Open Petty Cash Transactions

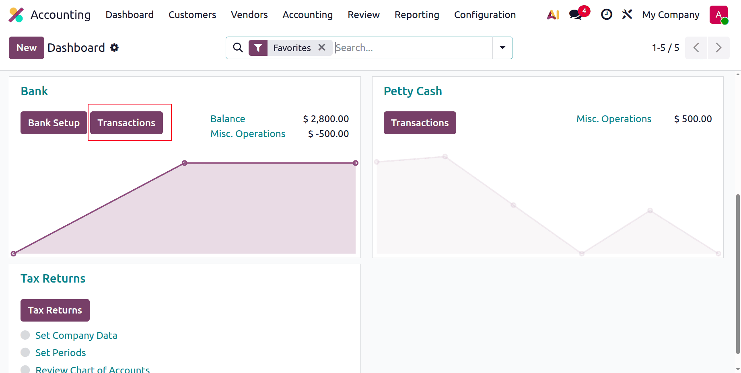coord(420,123)
